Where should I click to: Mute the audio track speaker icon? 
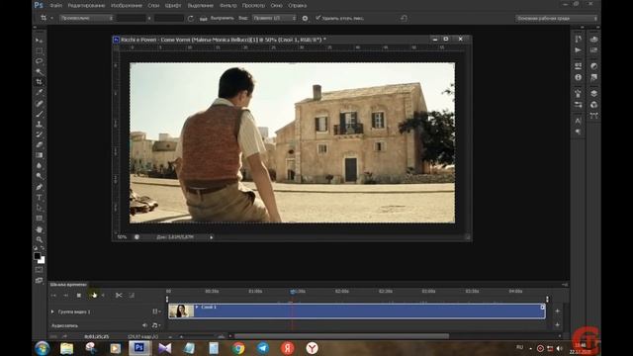145,325
